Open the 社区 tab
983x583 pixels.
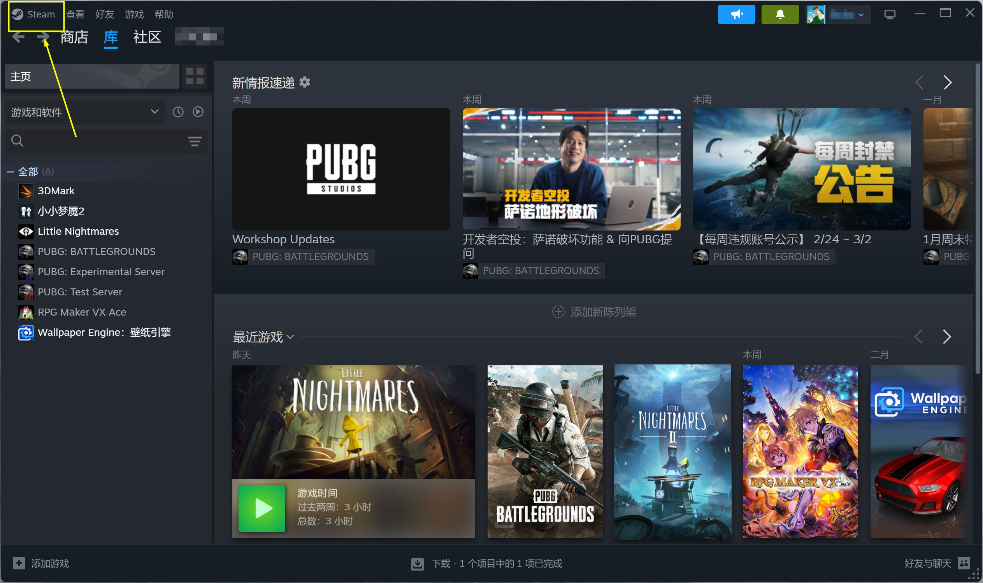[x=147, y=37]
